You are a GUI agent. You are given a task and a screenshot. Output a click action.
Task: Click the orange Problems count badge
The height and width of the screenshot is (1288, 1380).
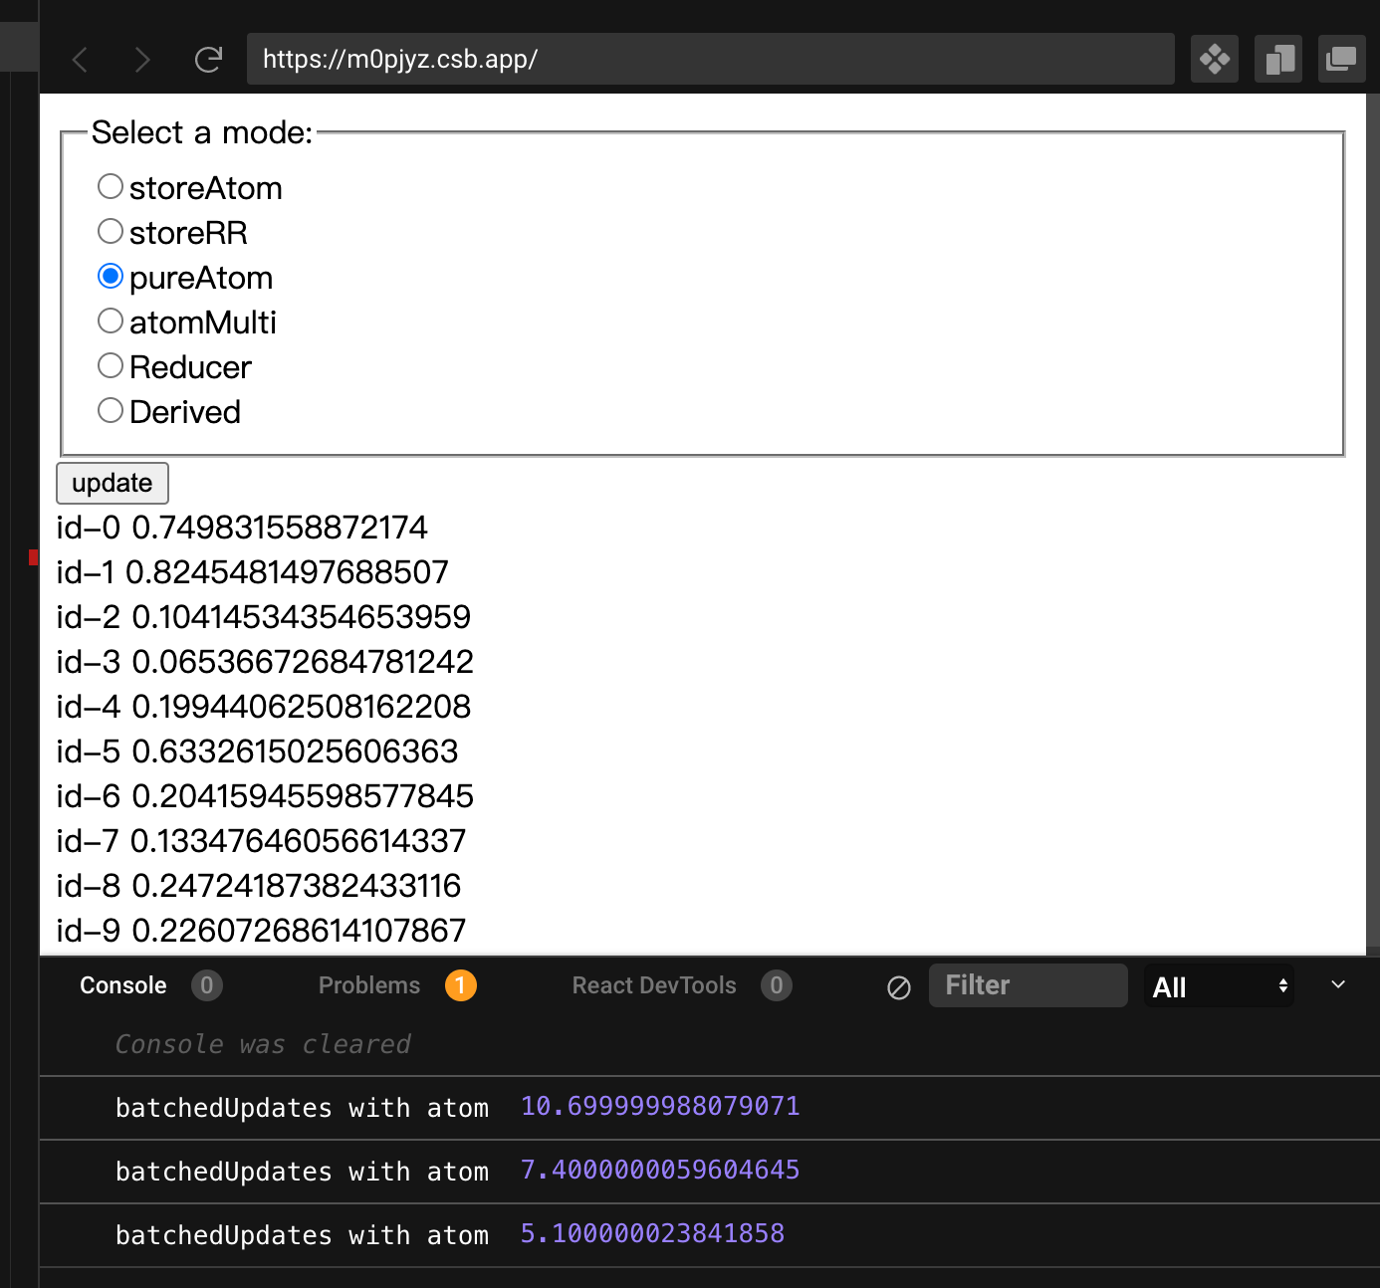tap(460, 985)
